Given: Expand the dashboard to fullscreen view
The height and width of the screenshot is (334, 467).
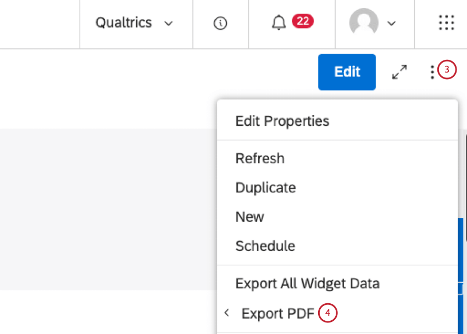Looking at the screenshot, I should [x=399, y=71].
